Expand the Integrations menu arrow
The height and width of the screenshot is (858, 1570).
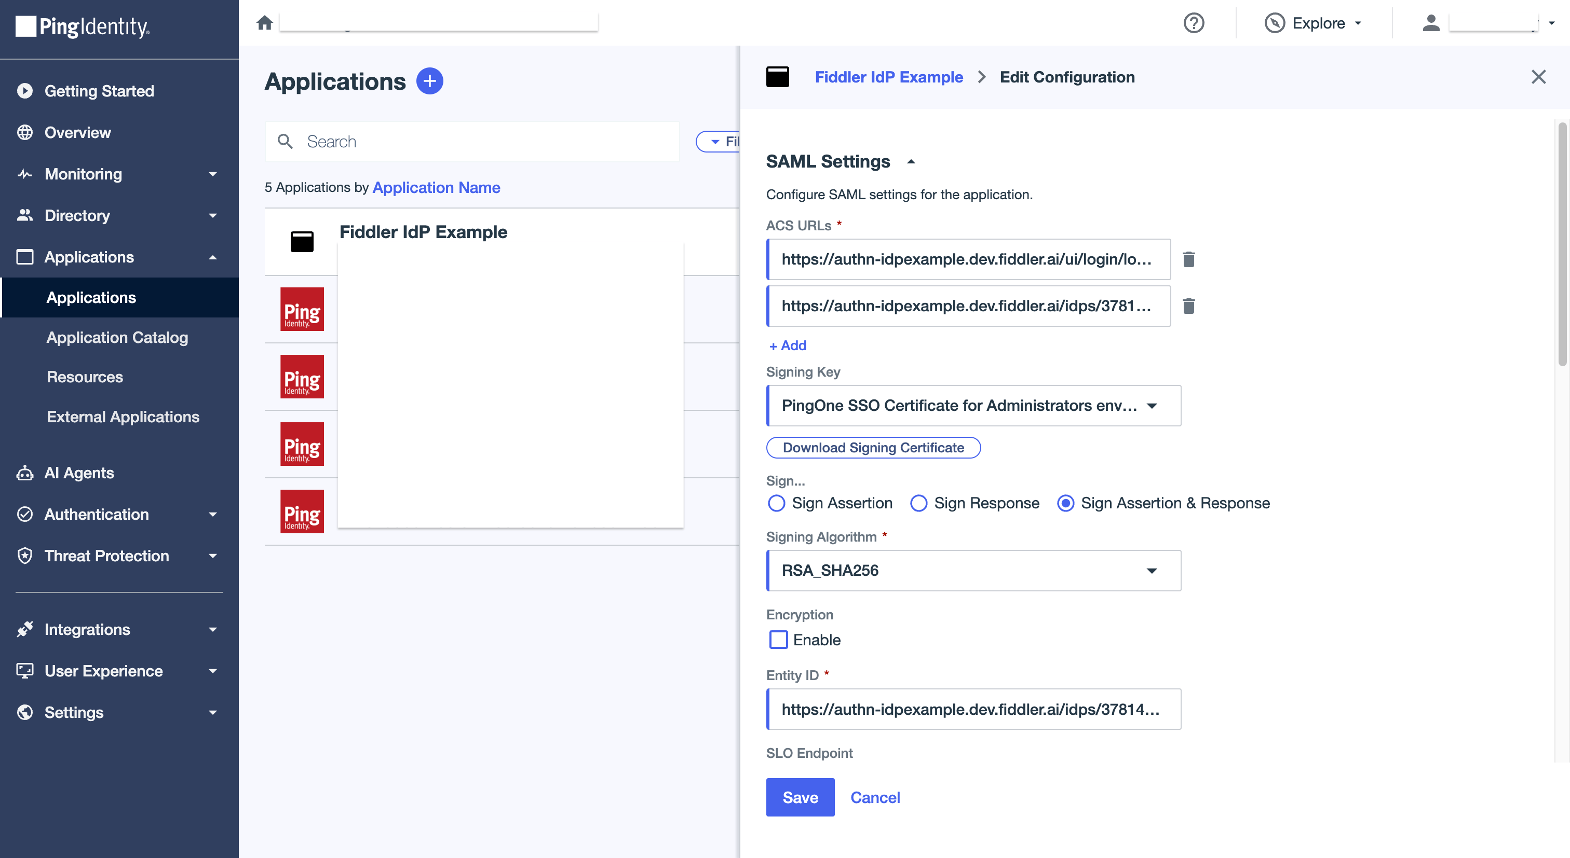tap(213, 630)
